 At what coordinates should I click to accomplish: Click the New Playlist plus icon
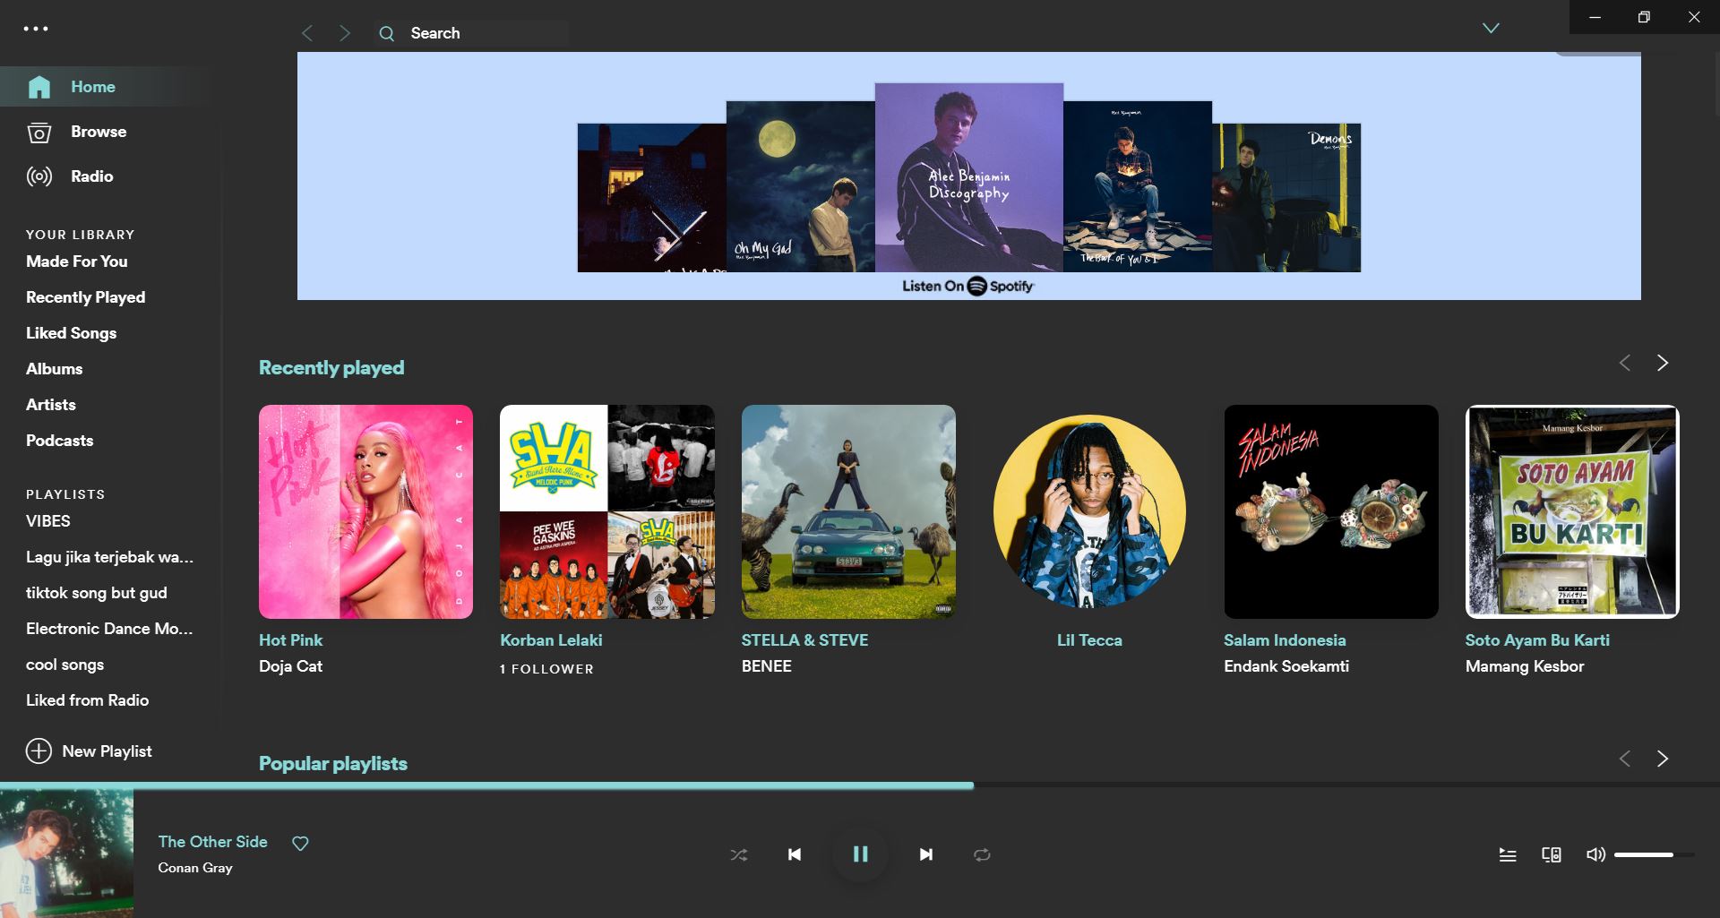click(39, 751)
